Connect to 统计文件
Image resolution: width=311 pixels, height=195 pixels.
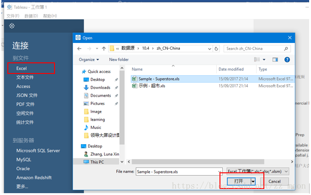click(25, 122)
